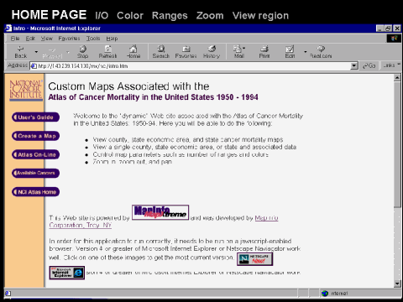Click the Create a Map button
The height and width of the screenshot is (302, 403).
[x=35, y=136]
